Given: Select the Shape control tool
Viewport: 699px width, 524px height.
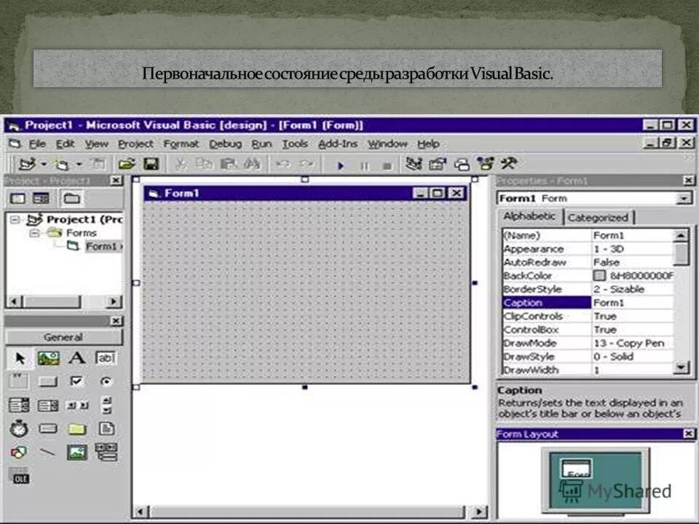Looking at the screenshot, I should click(19, 453).
